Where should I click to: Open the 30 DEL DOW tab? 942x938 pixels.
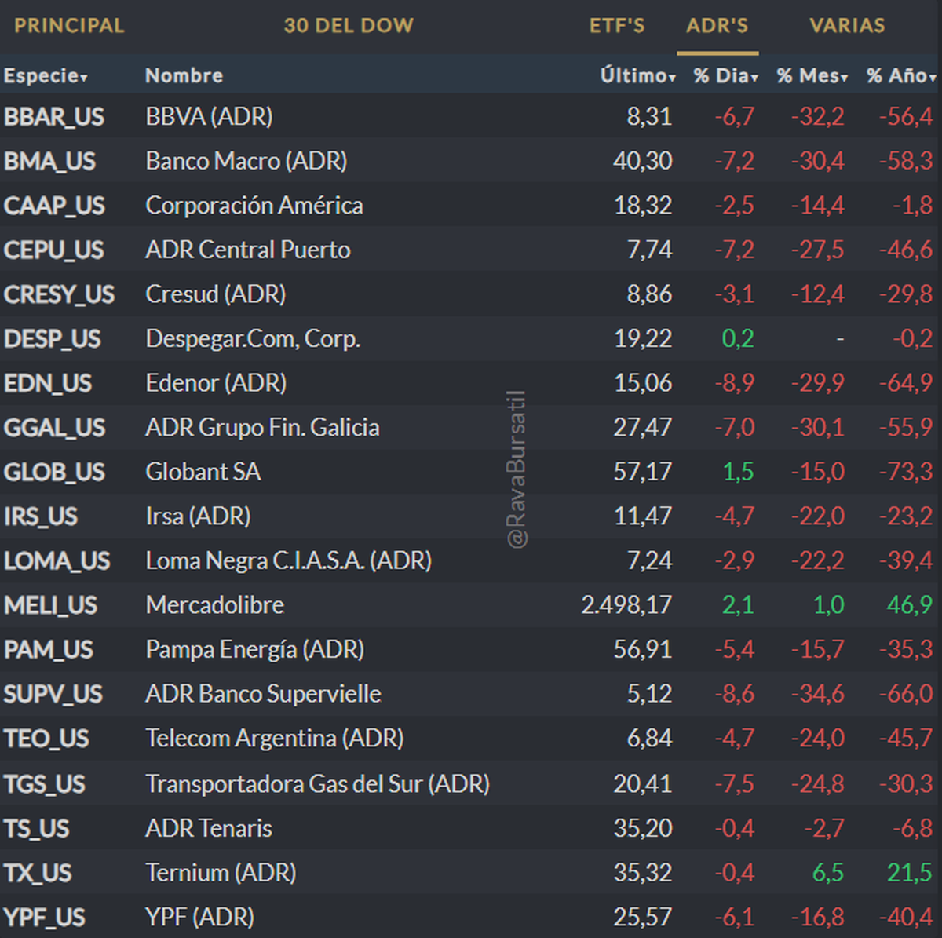[x=349, y=25]
